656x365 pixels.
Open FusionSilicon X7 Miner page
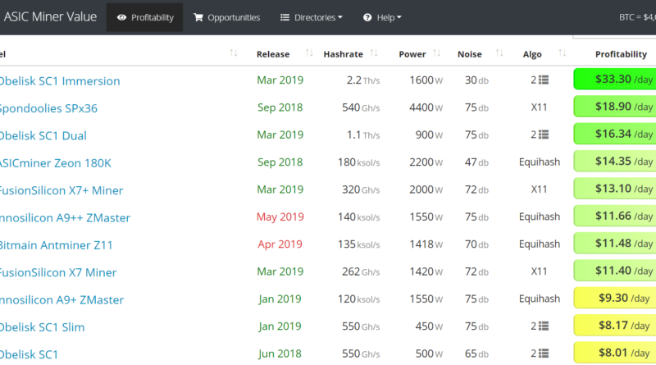(58, 272)
